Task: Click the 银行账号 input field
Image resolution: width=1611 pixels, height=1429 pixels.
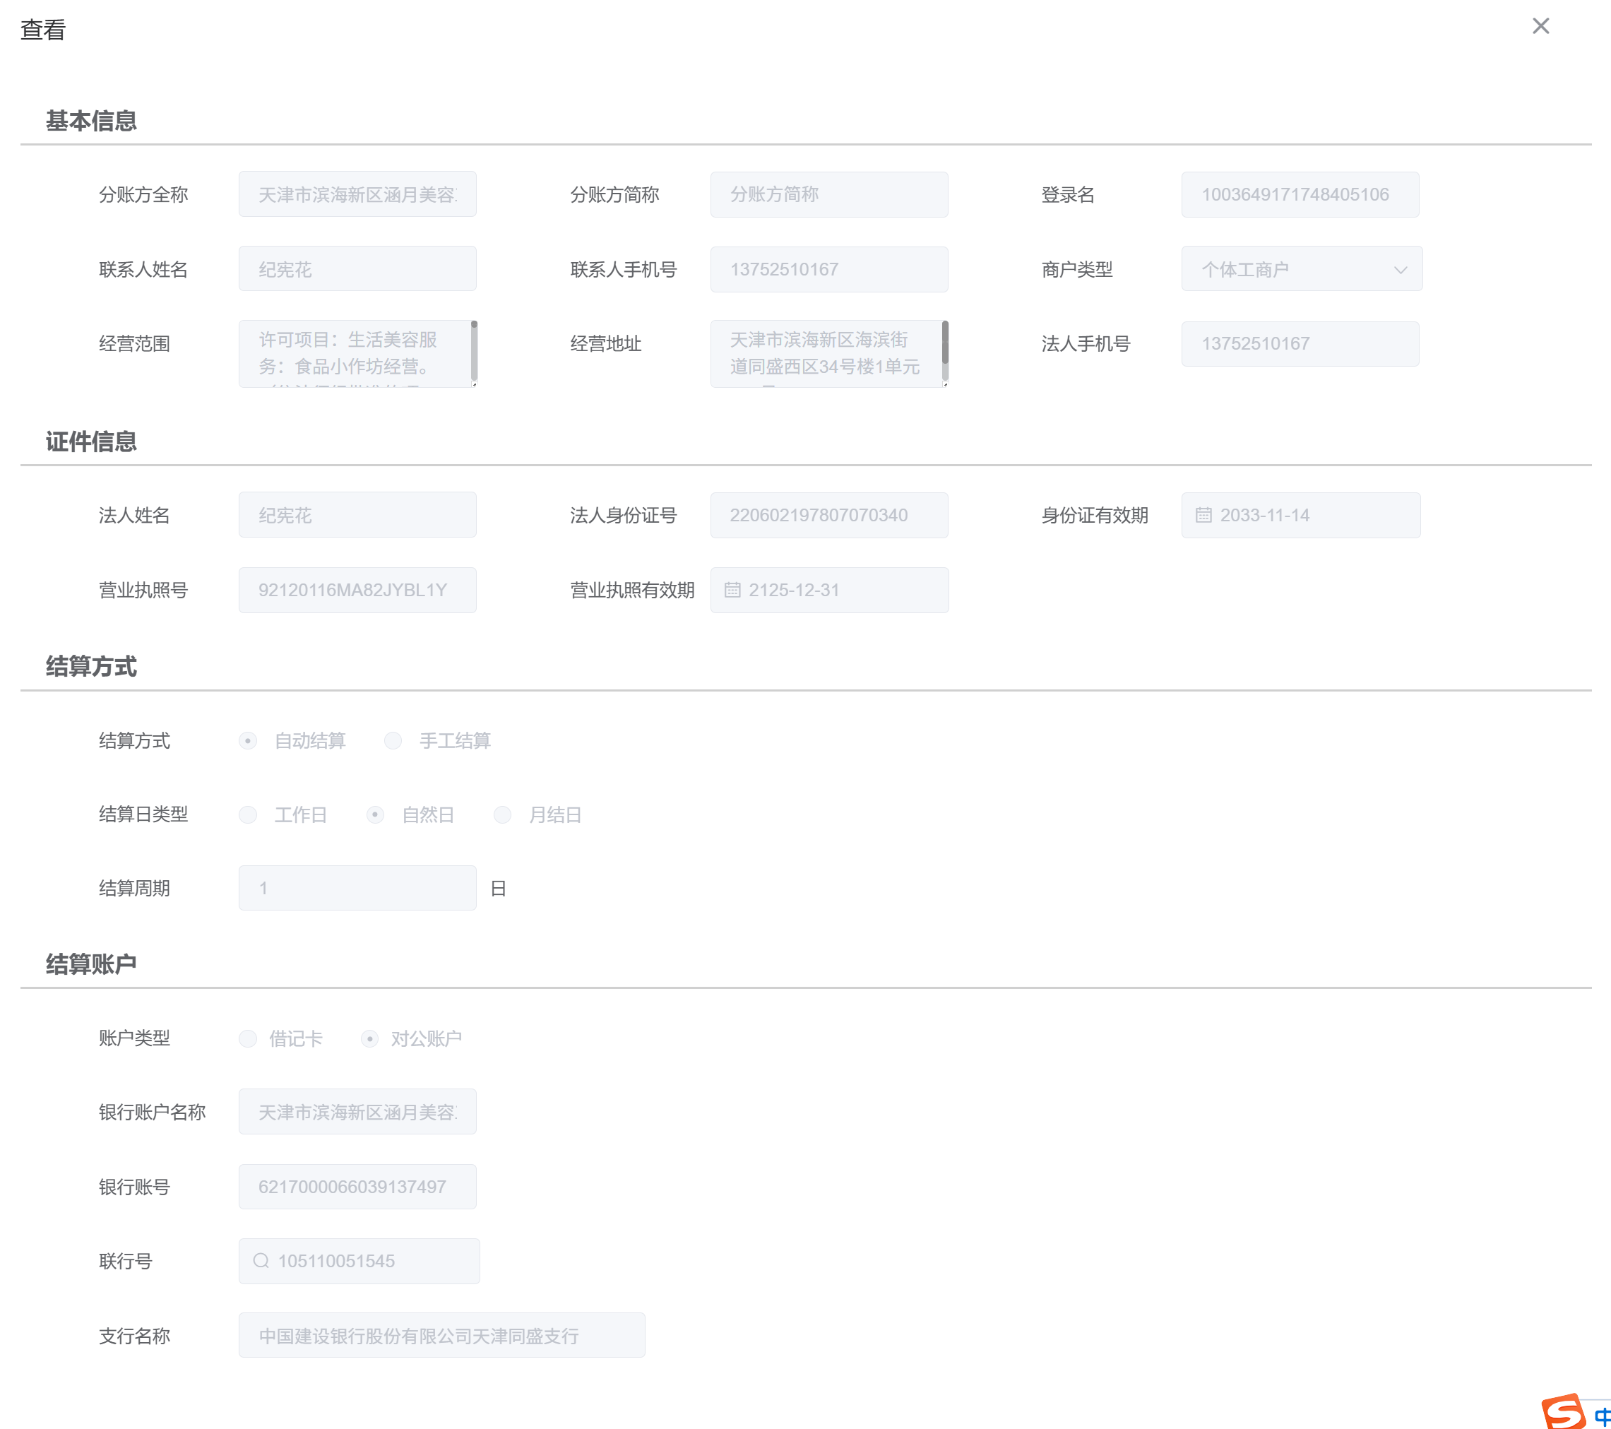Action: 357,1186
